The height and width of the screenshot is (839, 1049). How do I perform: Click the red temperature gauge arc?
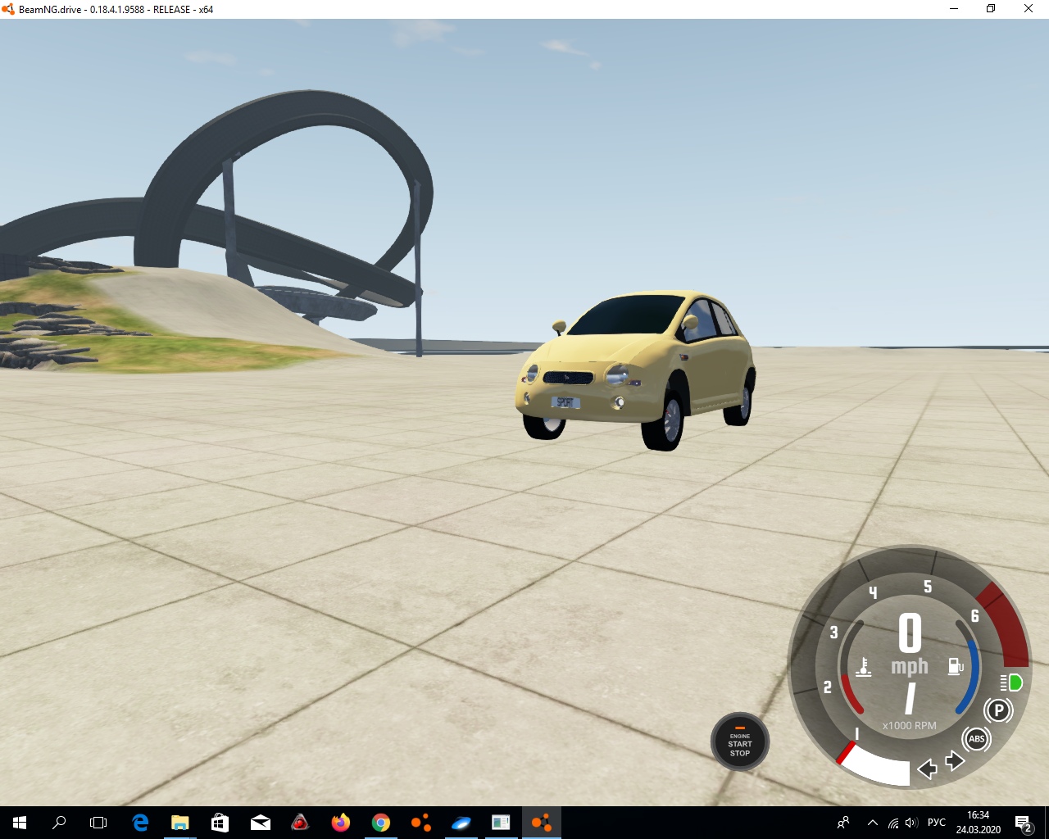pyautogui.click(x=851, y=694)
